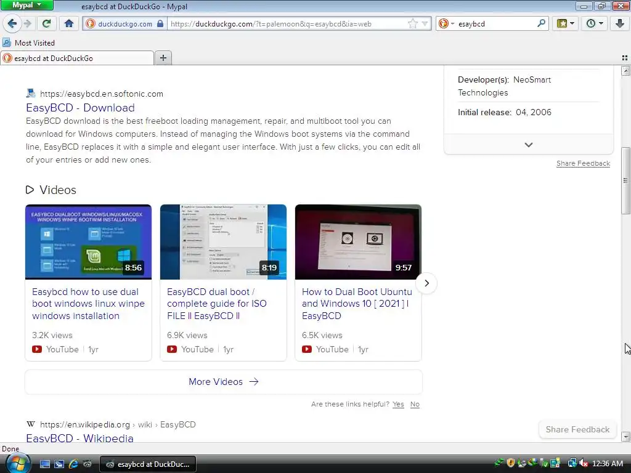
Task: Click Switch between windows icon
Action: (59, 464)
